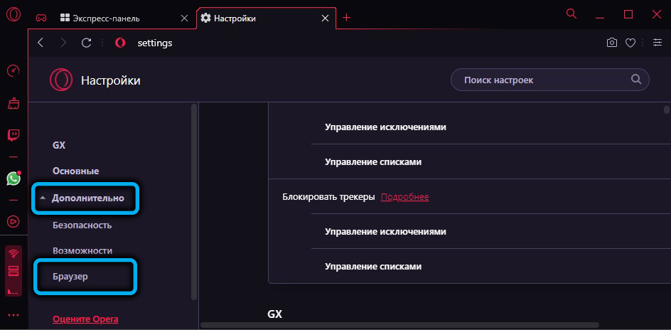671x330 pixels.
Task: Click the heart bookmark icon
Action: tap(630, 43)
